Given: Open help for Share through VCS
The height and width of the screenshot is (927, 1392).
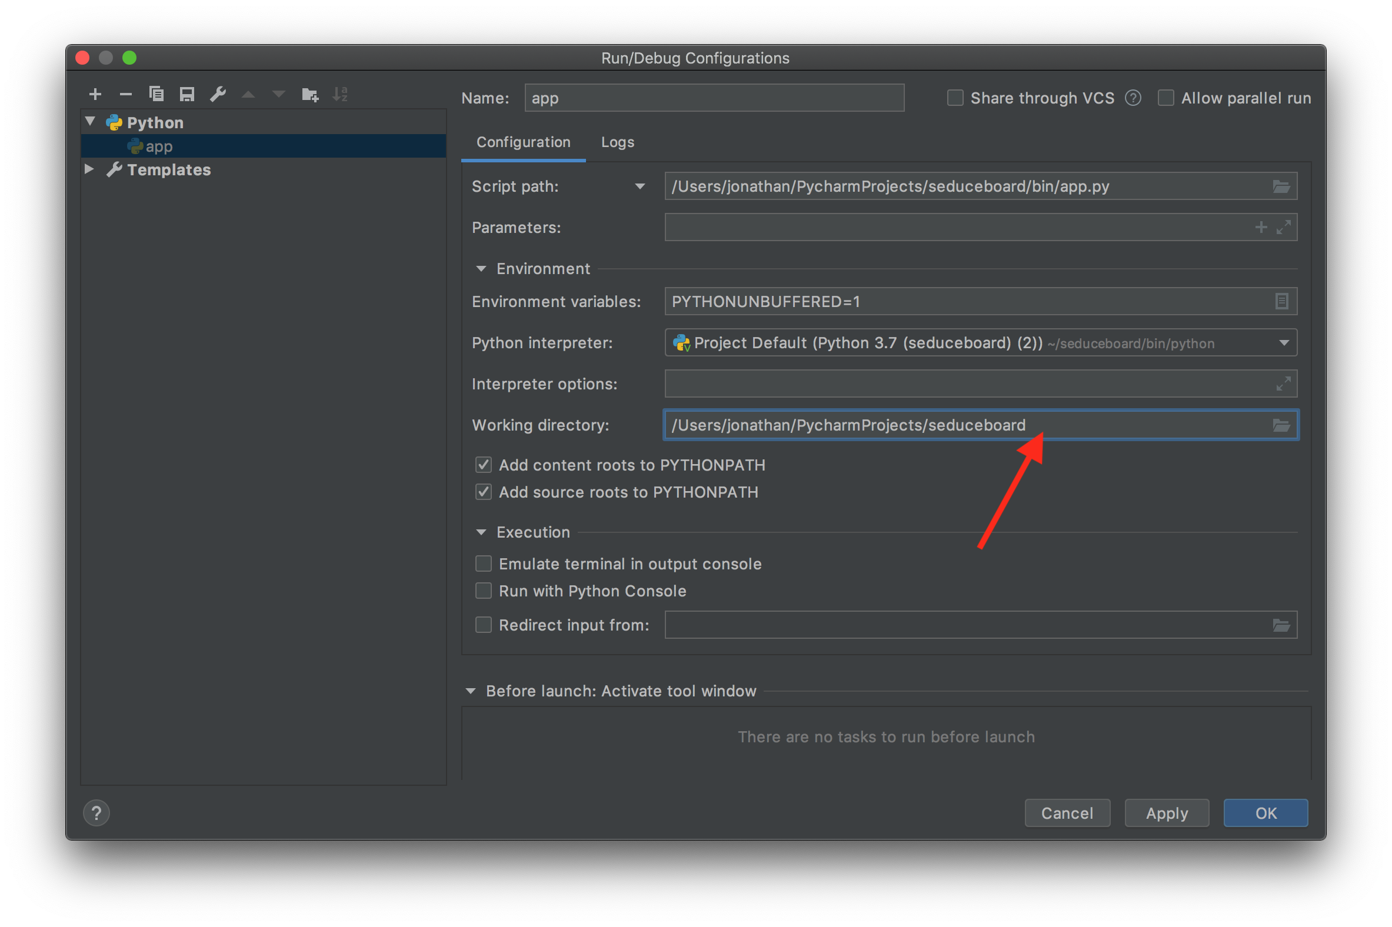Looking at the screenshot, I should [1133, 98].
